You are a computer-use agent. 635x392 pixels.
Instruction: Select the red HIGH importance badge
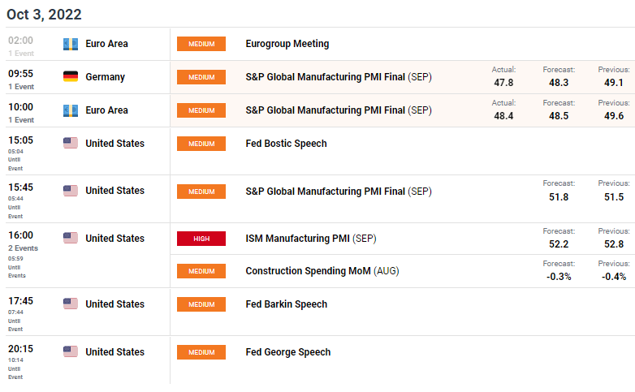point(201,239)
